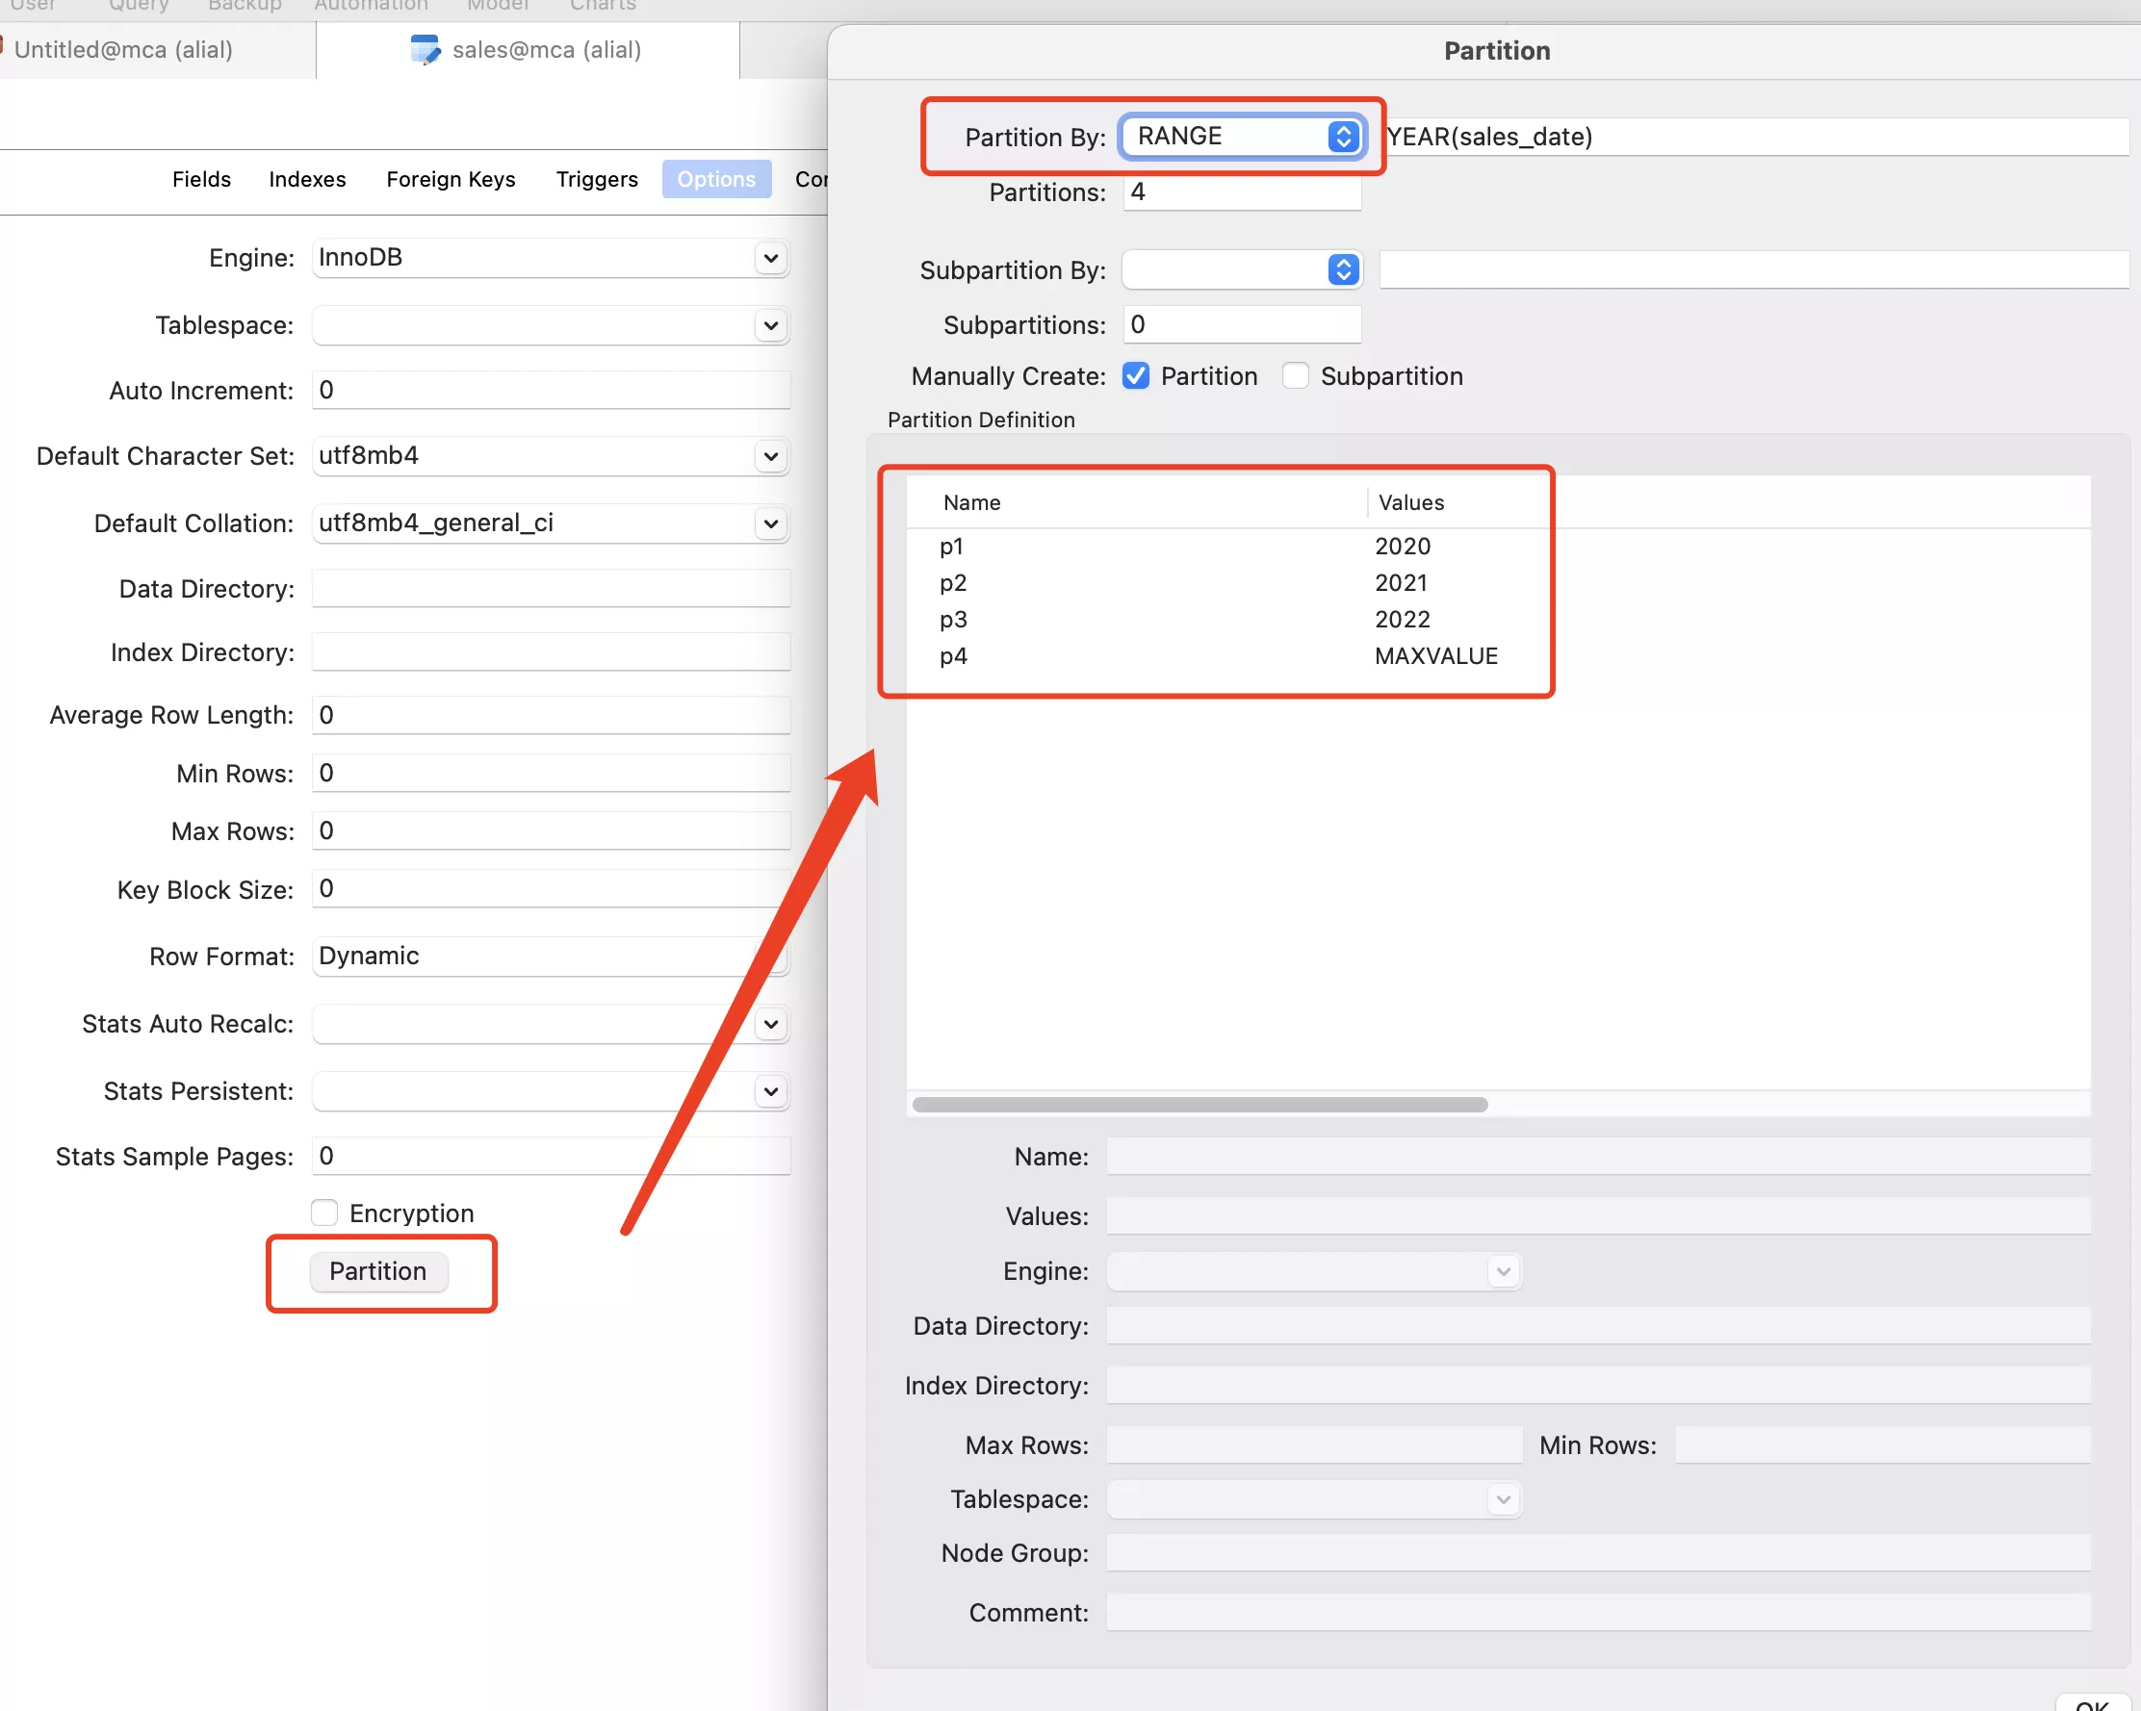Select partition row p4
This screenshot has height=1711, width=2141.
(1499, 656)
